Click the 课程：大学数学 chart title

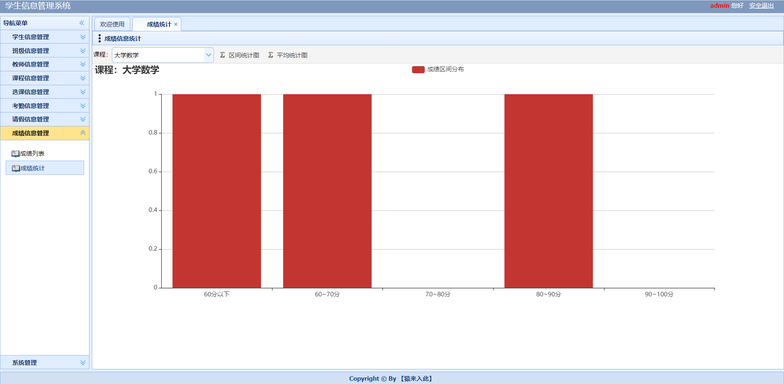(x=127, y=70)
